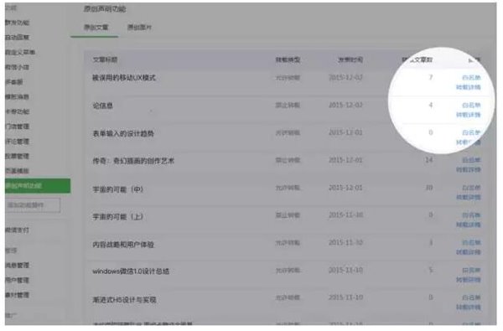Open 自定义菜单 in the left sidebar

pos(20,52)
